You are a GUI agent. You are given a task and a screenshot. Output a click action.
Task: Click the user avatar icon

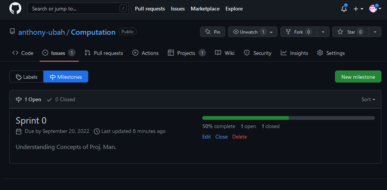click(373, 9)
